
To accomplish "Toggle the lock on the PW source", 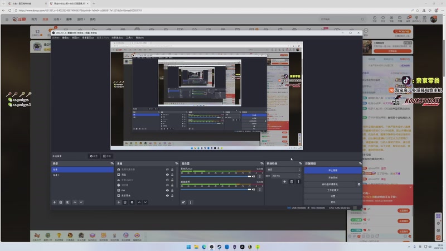I will pyautogui.click(x=172, y=190).
